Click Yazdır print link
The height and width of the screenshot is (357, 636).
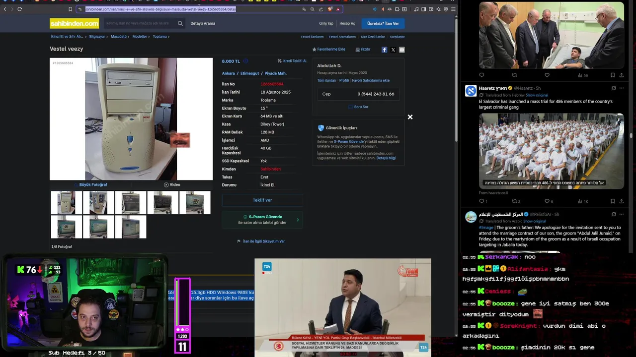(363, 50)
